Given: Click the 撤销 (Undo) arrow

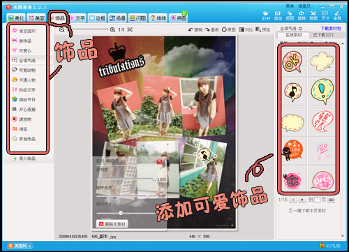Looking at the screenshot, I should click(x=195, y=29).
